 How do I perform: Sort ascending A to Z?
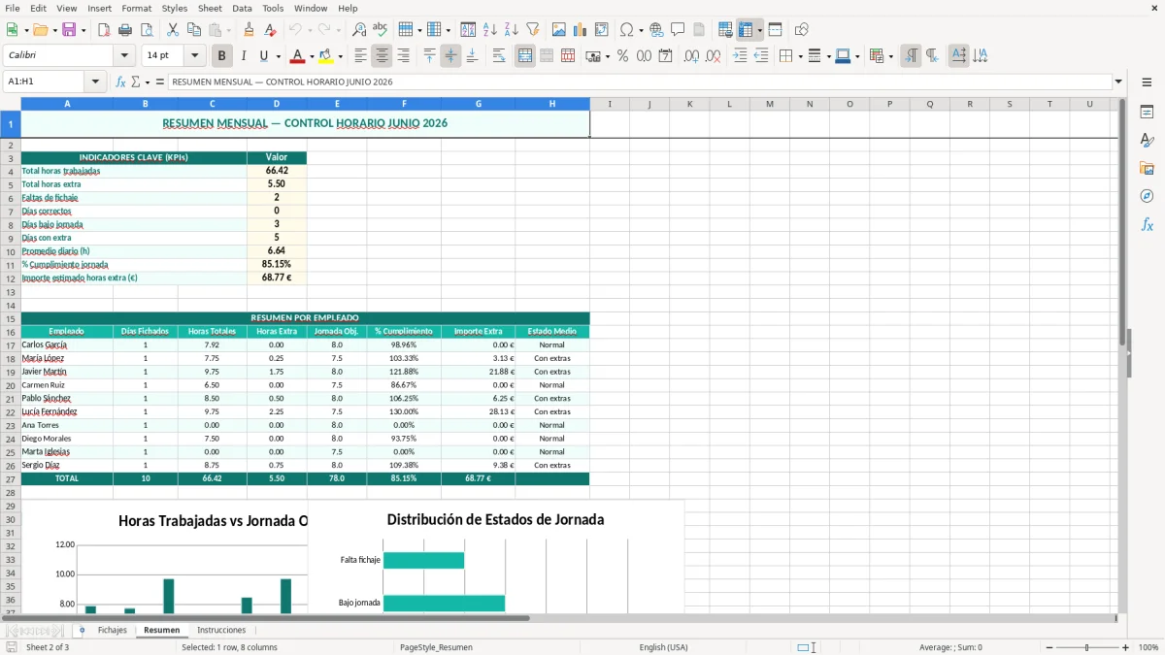pyautogui.click(x=490, y=30)
